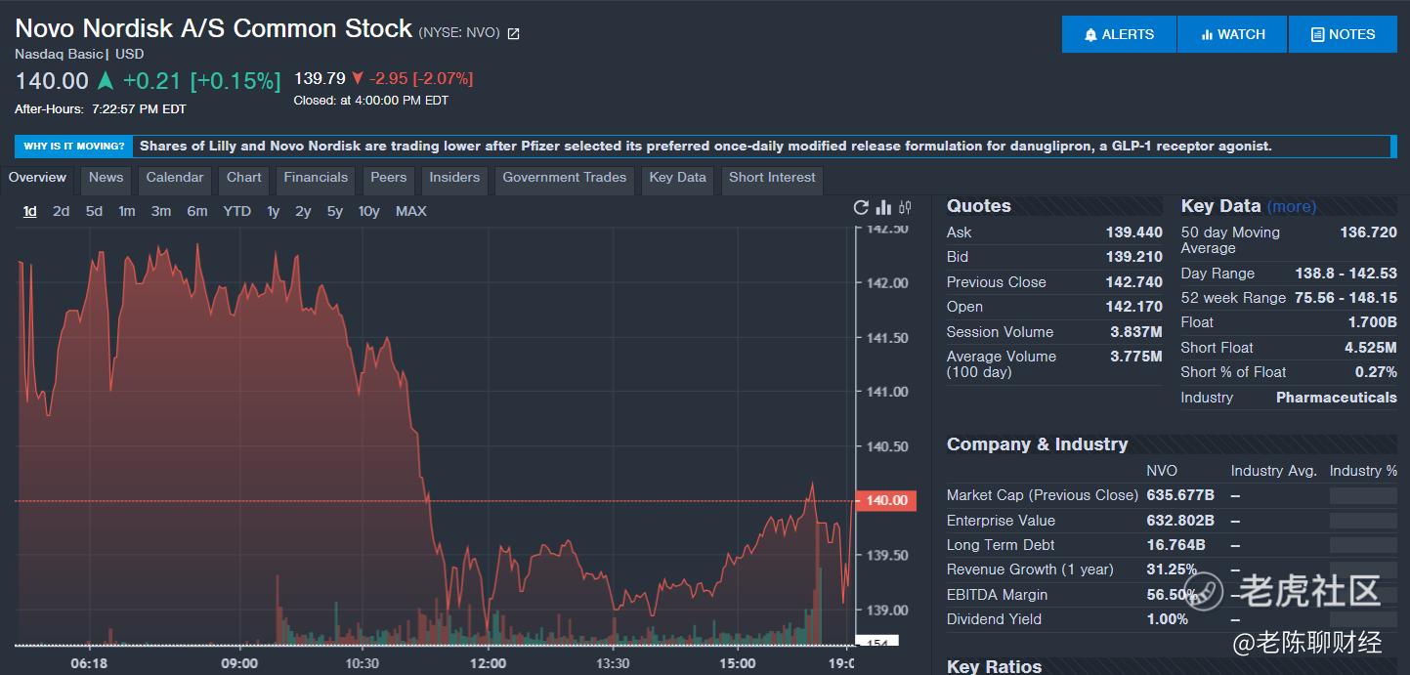Screen dimensions: 1410x675
Task: Switch to the Financials tab
Action: point(316,178)
